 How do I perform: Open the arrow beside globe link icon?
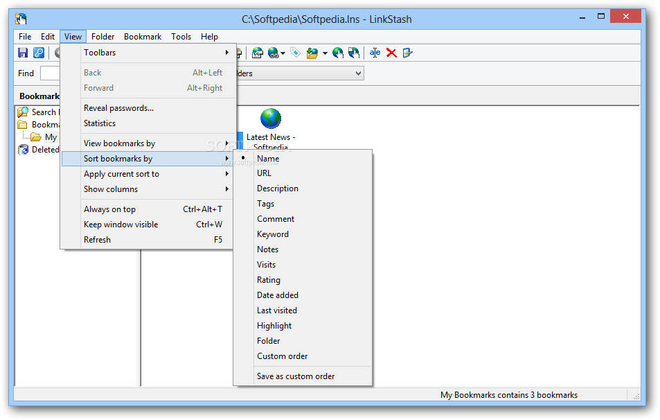coord(283,53)
